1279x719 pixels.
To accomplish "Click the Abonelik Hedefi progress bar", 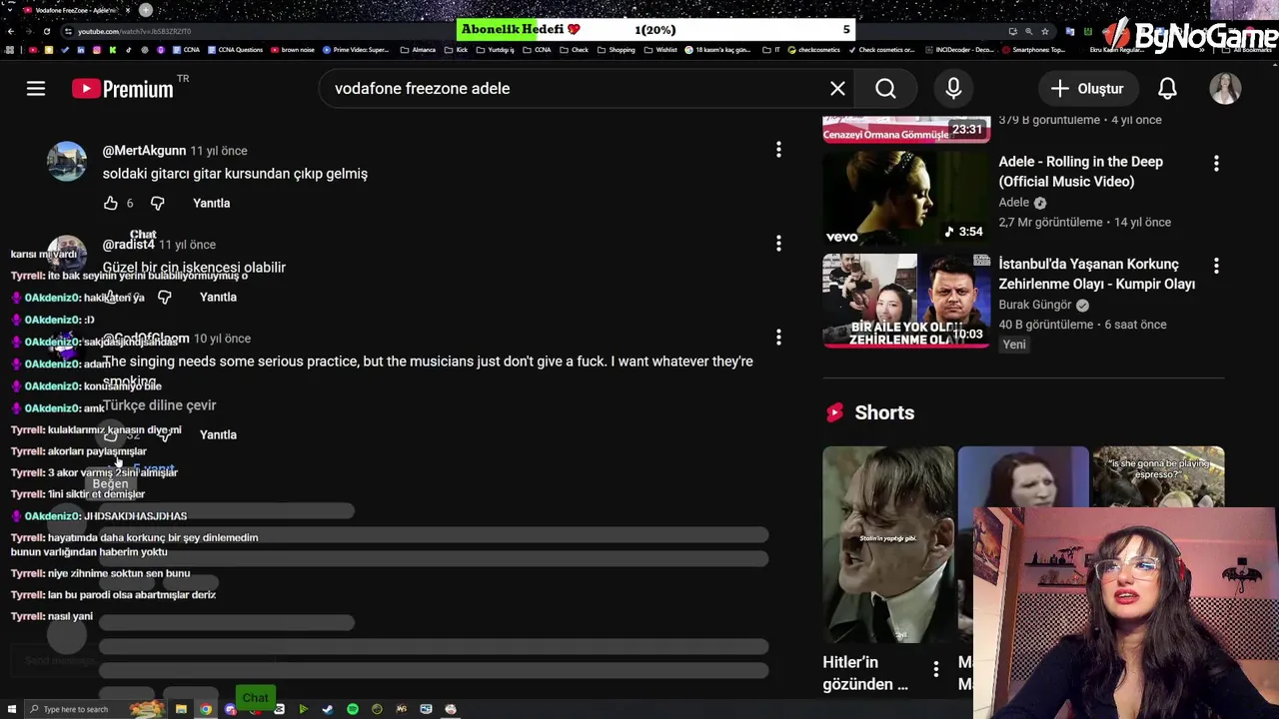I will pyautogui.click(x=655, y=30).
